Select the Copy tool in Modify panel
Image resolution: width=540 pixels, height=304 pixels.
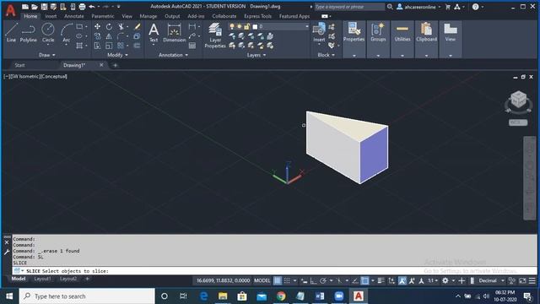[98, 36]
